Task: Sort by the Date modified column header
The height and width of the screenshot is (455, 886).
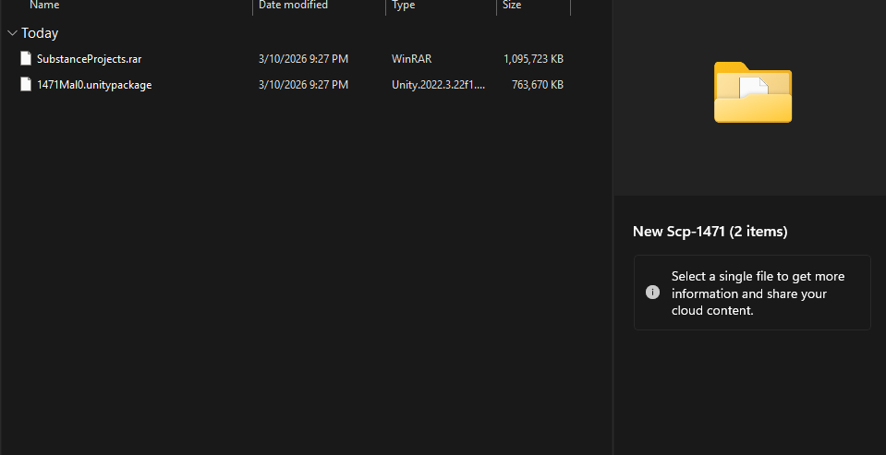Action: tap(293, 6)
